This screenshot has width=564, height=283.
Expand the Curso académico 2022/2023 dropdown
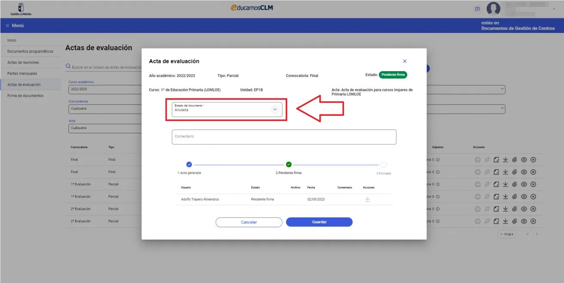point(103,89)
